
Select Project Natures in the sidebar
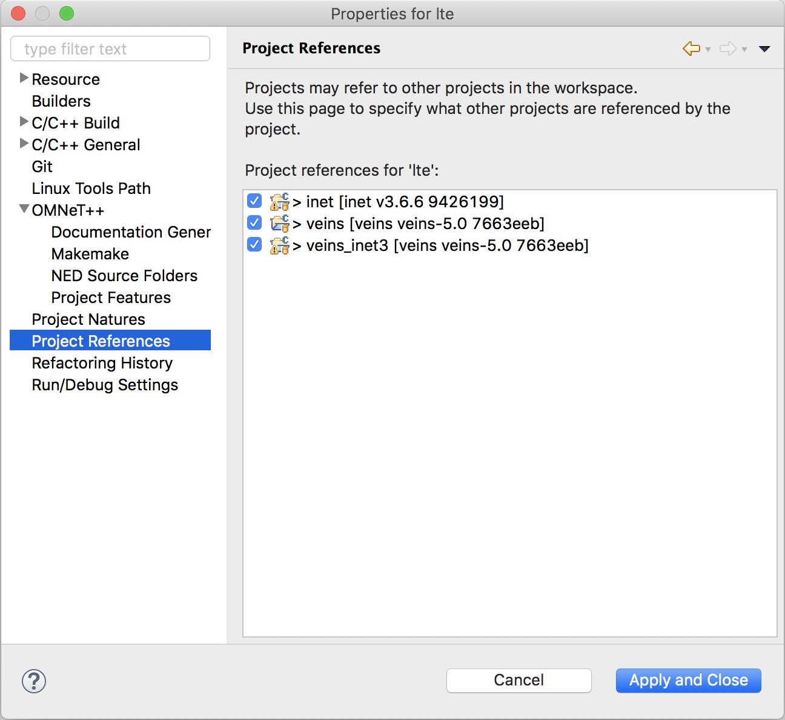[x=88, y=319]
